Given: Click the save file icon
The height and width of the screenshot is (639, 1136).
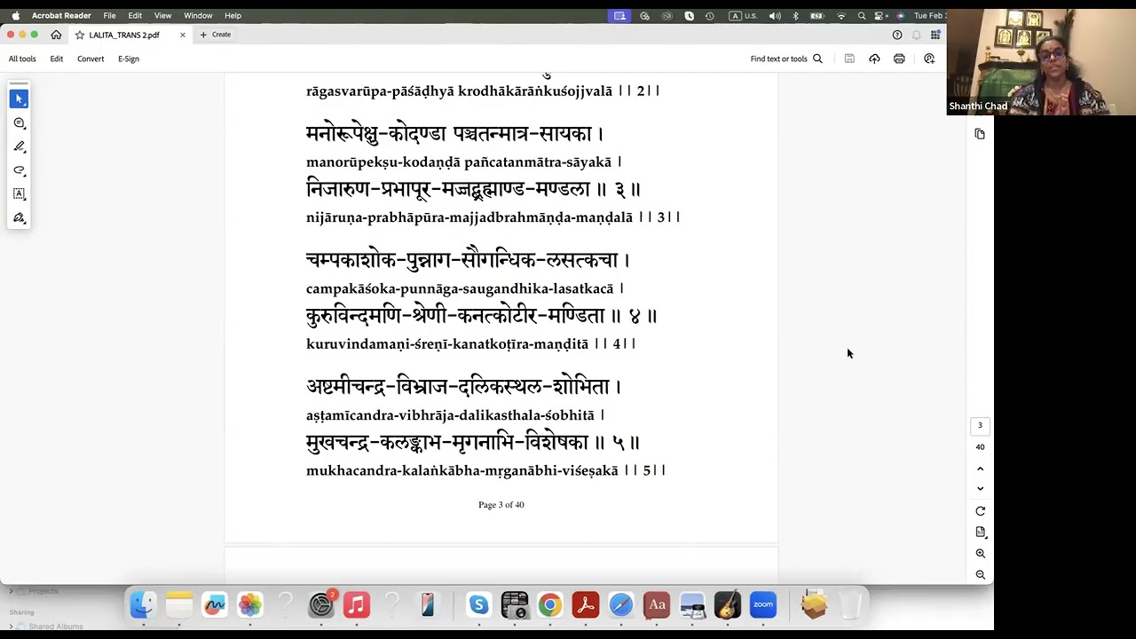Looking at the screenshot, I should pos(849,59).
